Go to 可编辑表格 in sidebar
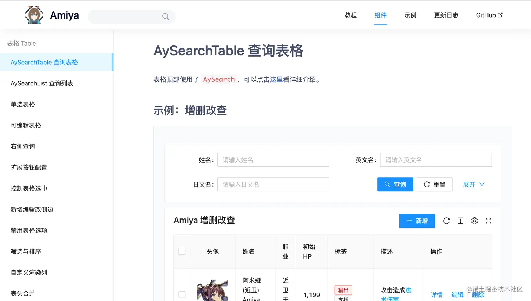 coord(57,125)
